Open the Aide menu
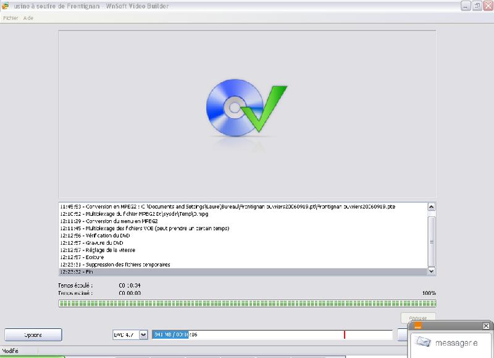 point(28,18)
